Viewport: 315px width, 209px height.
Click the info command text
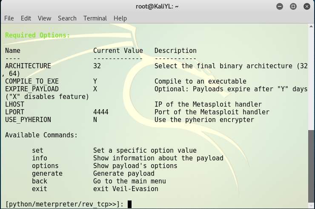40,158
